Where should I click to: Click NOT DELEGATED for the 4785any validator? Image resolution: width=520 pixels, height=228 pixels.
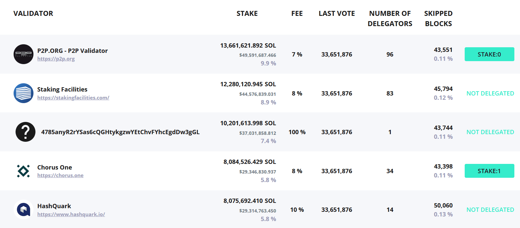pos(490,132)
